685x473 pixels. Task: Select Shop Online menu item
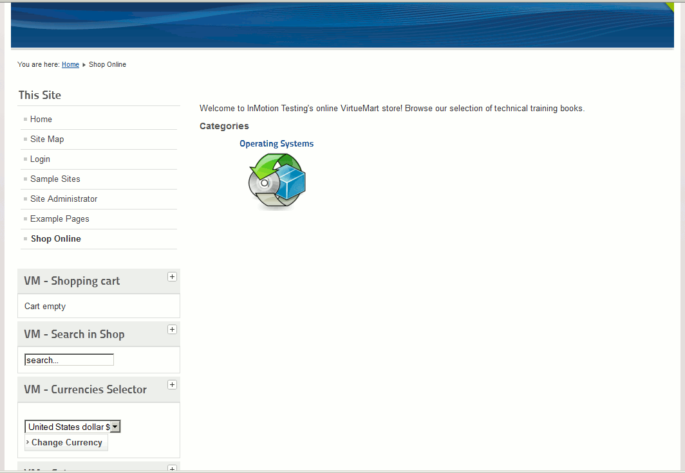56,238
